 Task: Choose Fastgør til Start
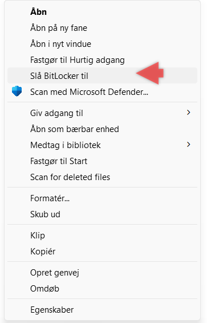(103, 161)
